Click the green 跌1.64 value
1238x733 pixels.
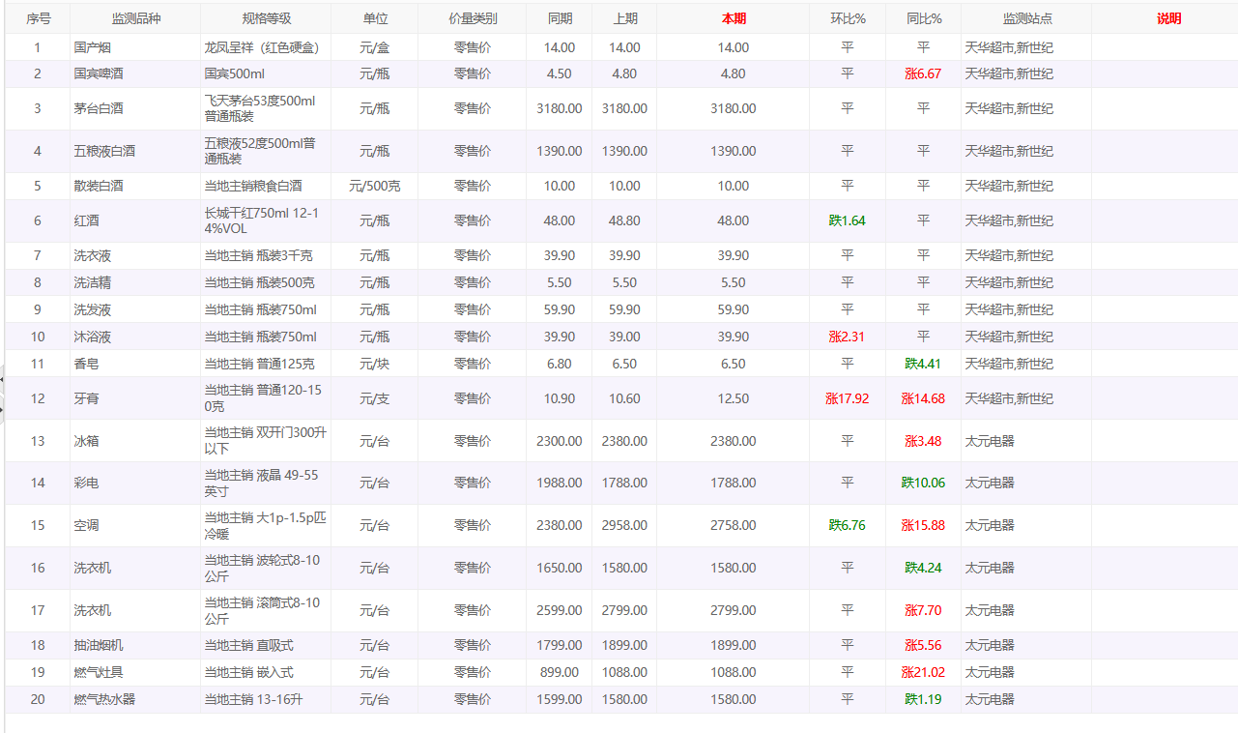click(848, 220)
